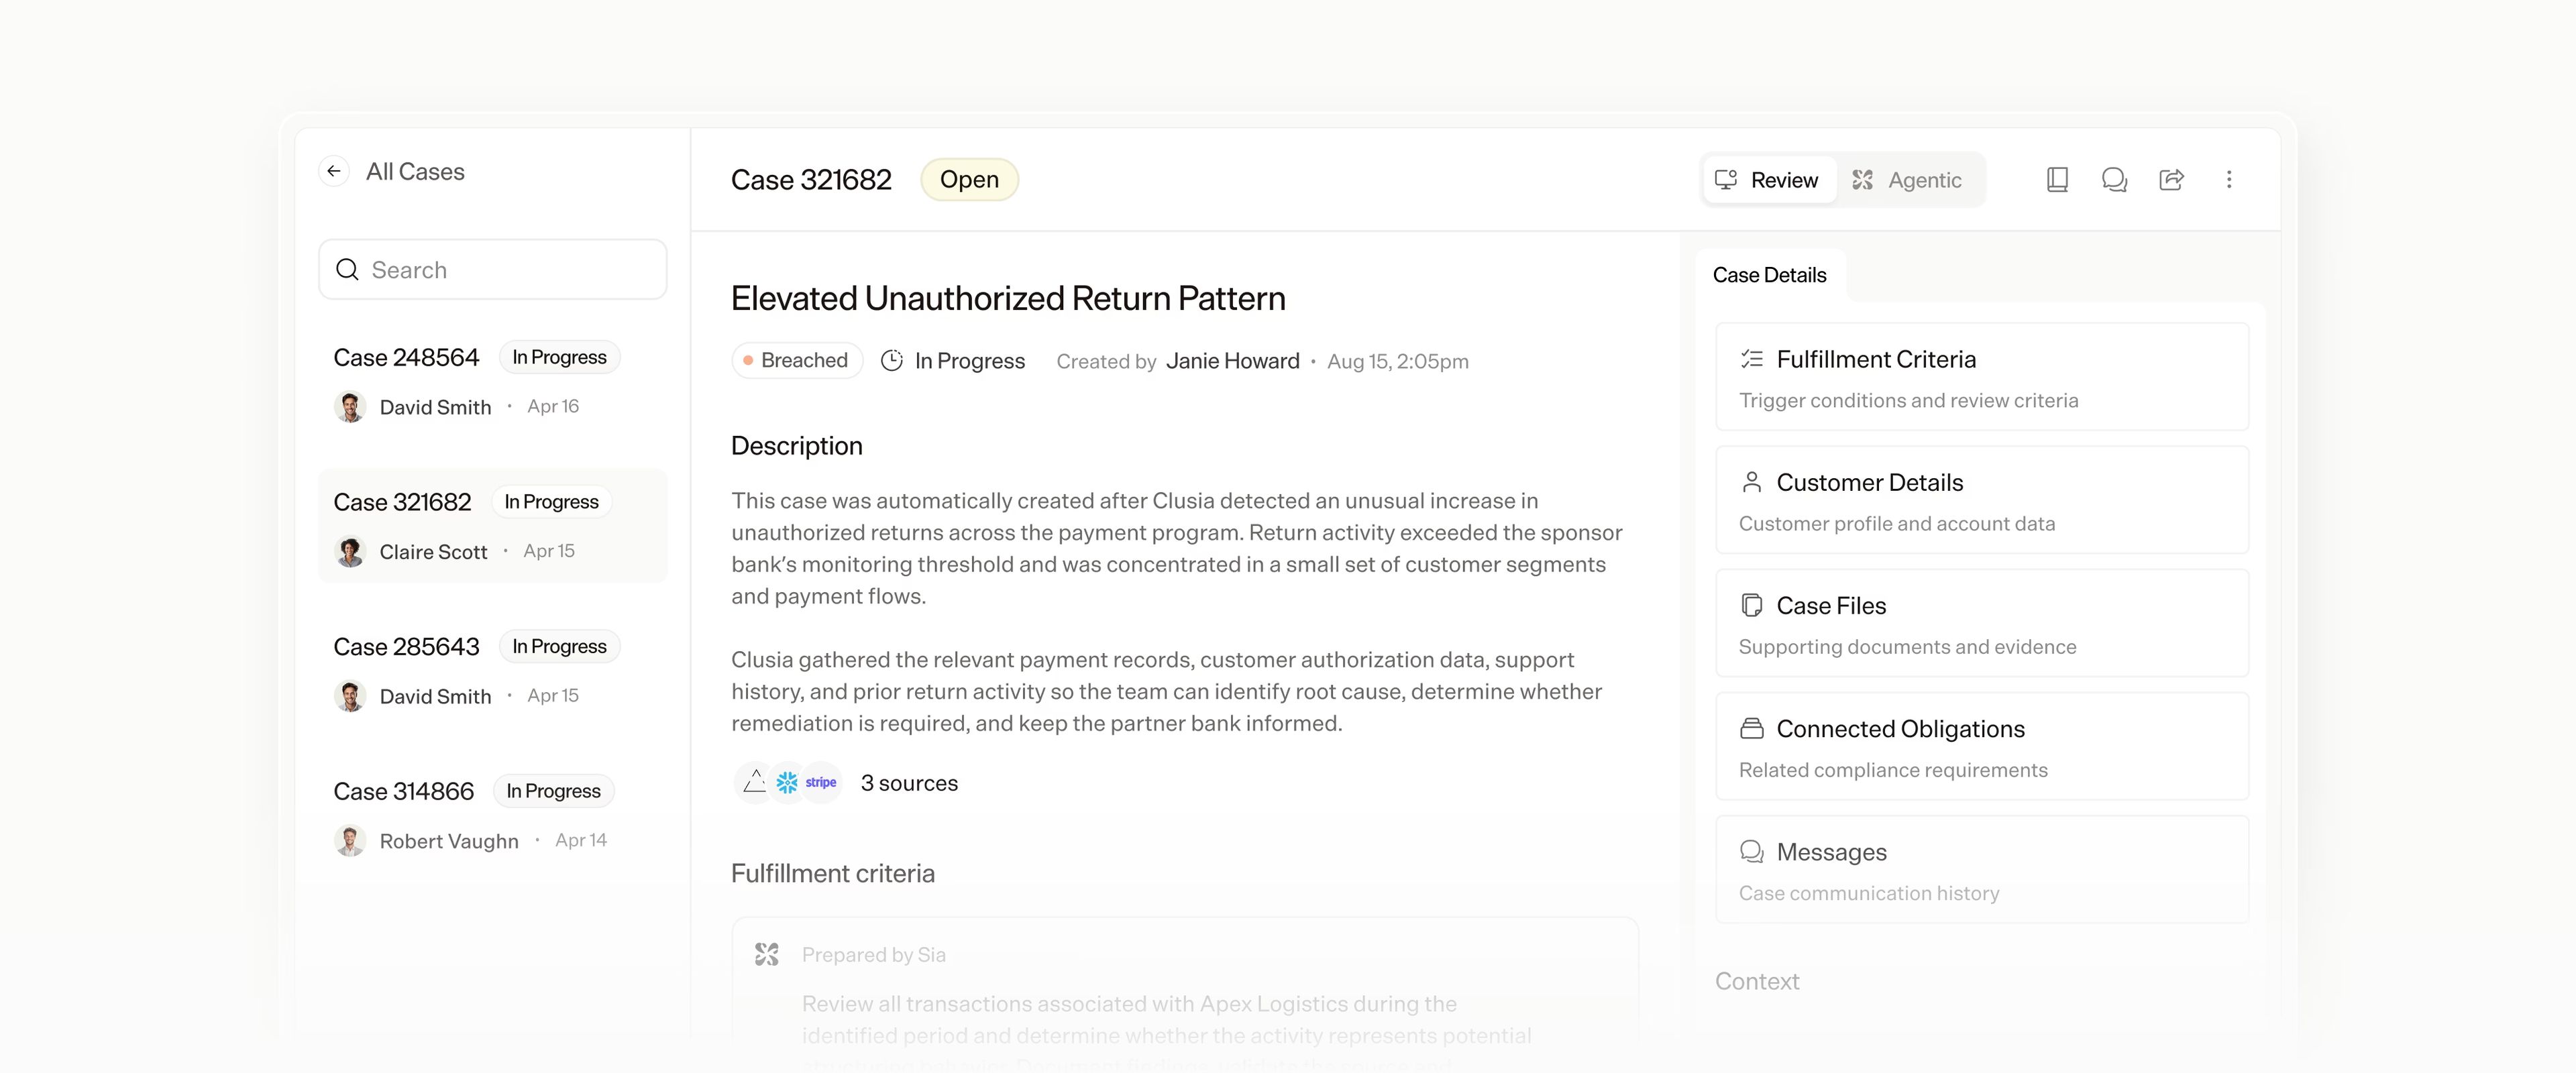The height and width of the screenshot is (1073, 2576).
Task: Open Case 248564 in the case list
Action: (492, 381)
